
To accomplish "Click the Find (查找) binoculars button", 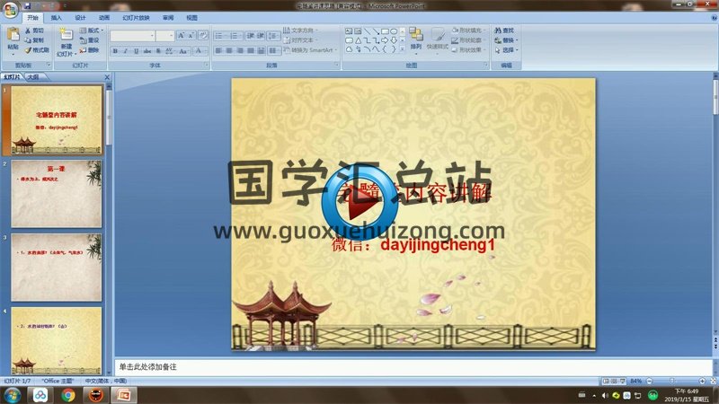I will point(504,31).
